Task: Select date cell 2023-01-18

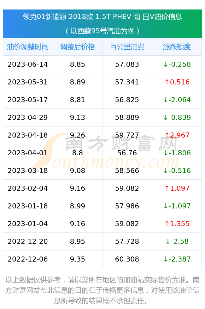Action: (x=28, y=206)
